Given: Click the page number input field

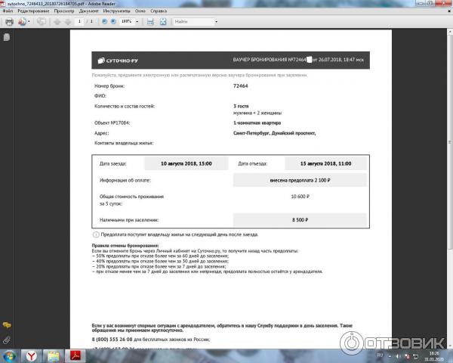Looking at the screenshot, I should pyautogui.click(x=79, y=21).
